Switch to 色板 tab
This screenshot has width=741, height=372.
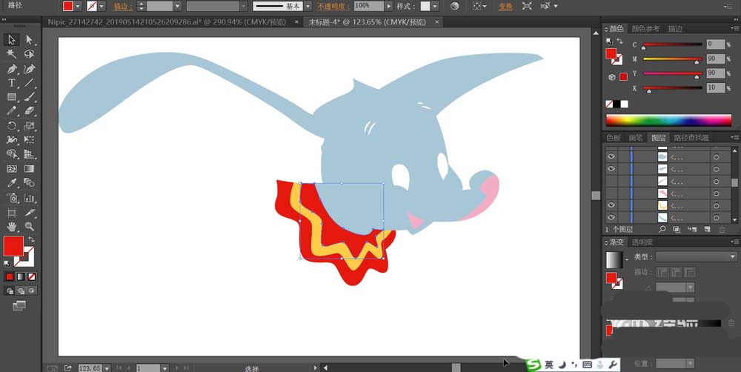pos(614,138)
